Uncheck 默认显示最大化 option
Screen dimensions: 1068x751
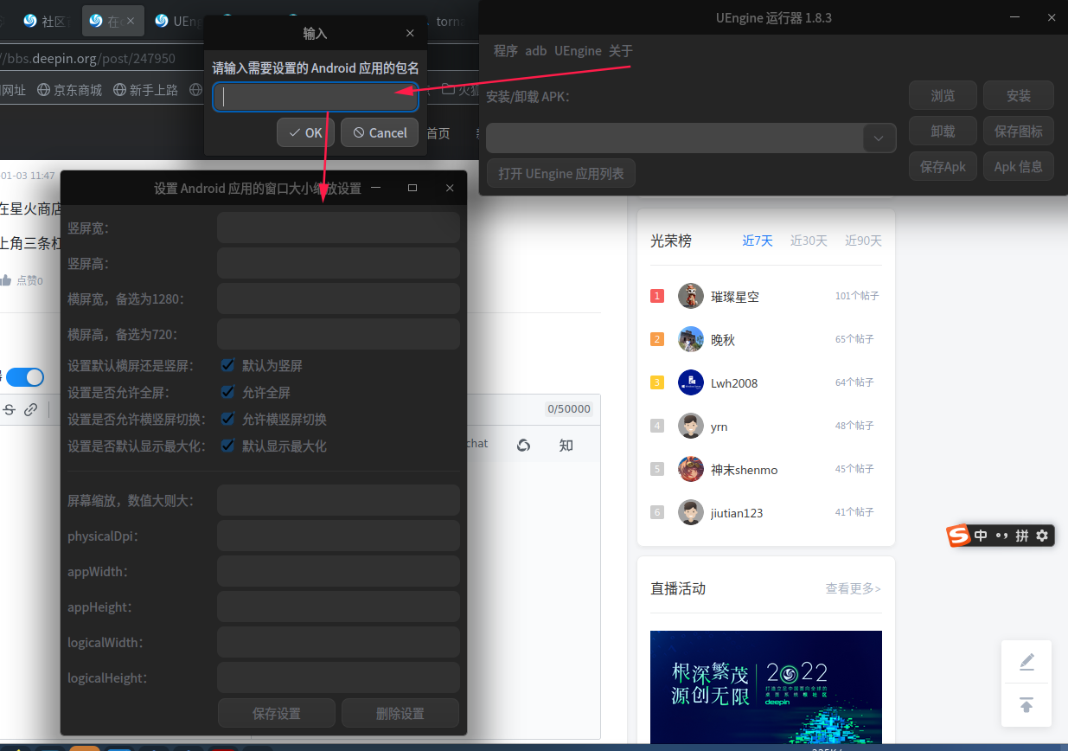[227, 446]
